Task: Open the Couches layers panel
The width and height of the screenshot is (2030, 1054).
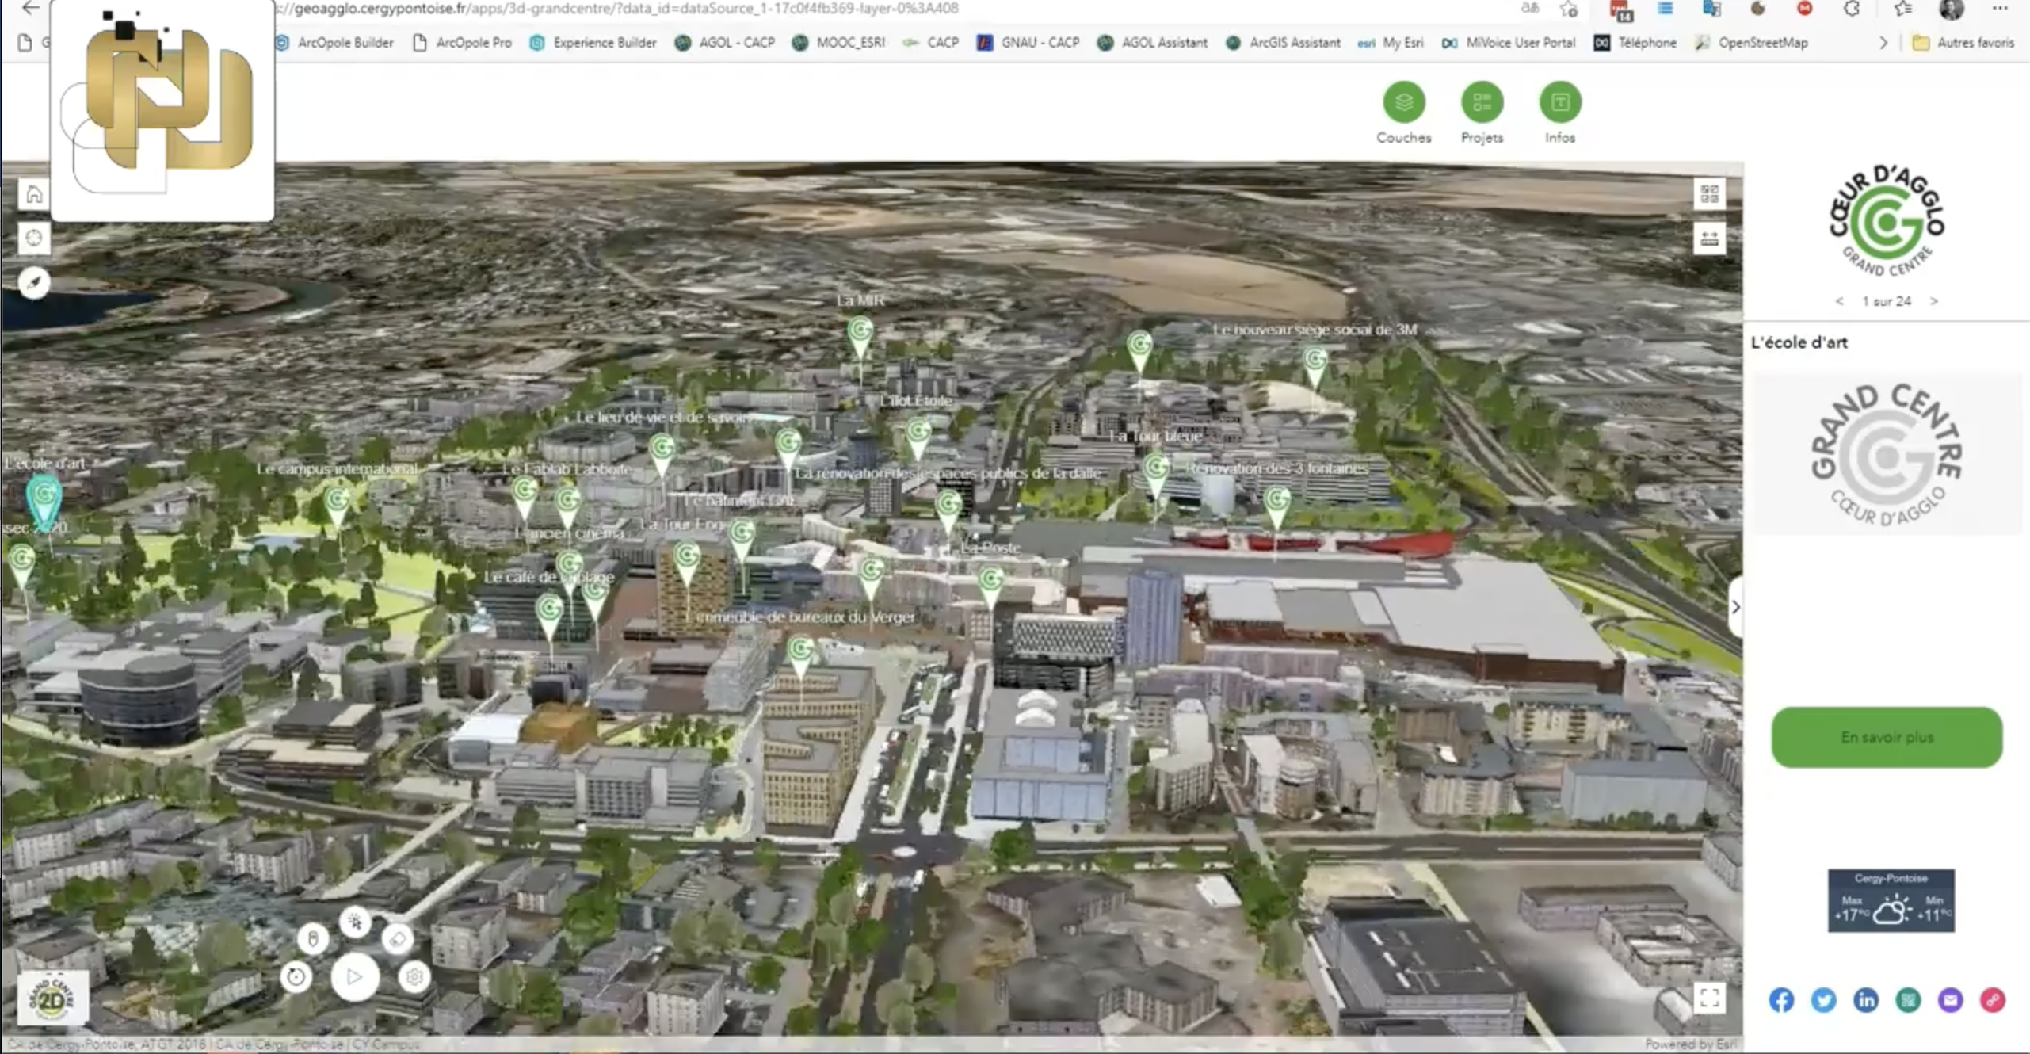Action: click(x=1403, y=103)
